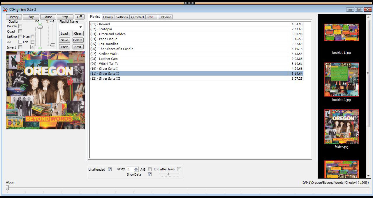Click the "4:34.93" duration of Rewind
This screenshot has height=198, width=373.
pos(297,24)
